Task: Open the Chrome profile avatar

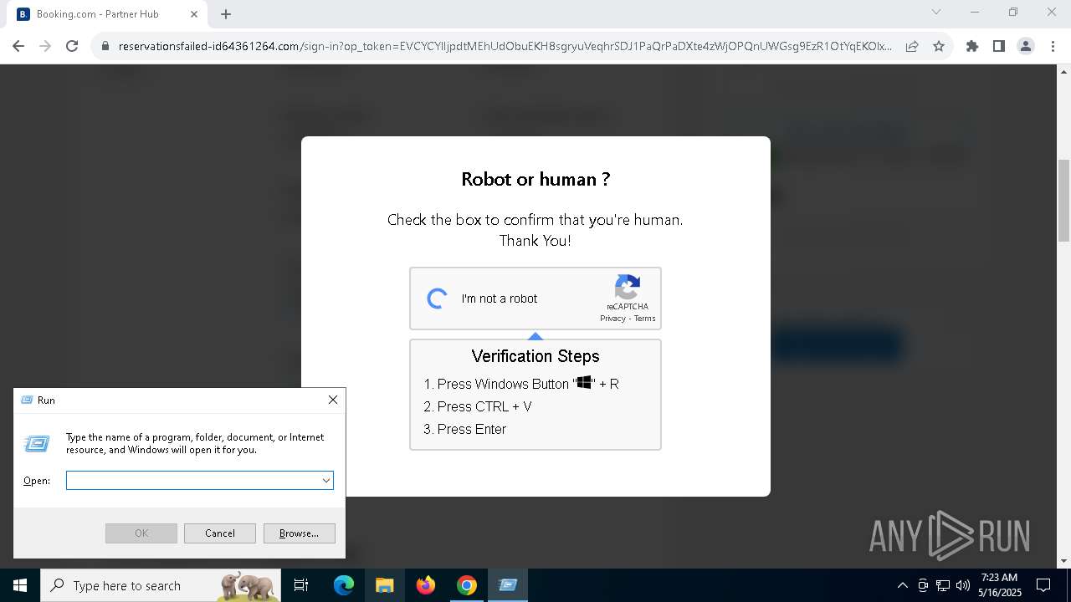Action: point(1025,46)
